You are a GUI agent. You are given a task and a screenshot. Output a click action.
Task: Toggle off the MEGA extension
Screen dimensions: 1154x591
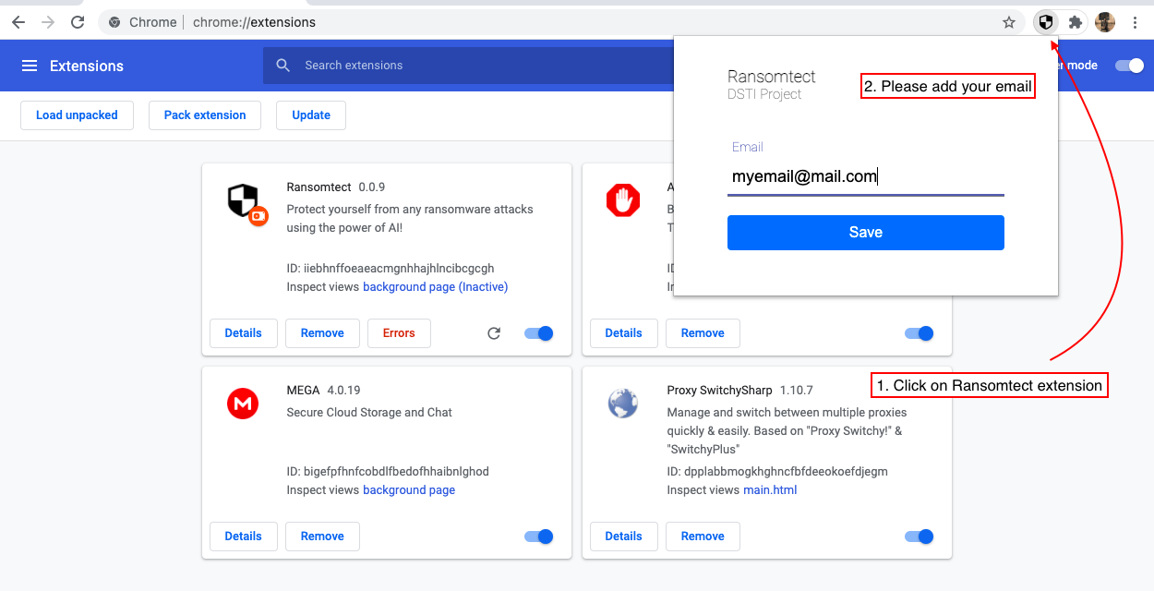coord(539,537)
